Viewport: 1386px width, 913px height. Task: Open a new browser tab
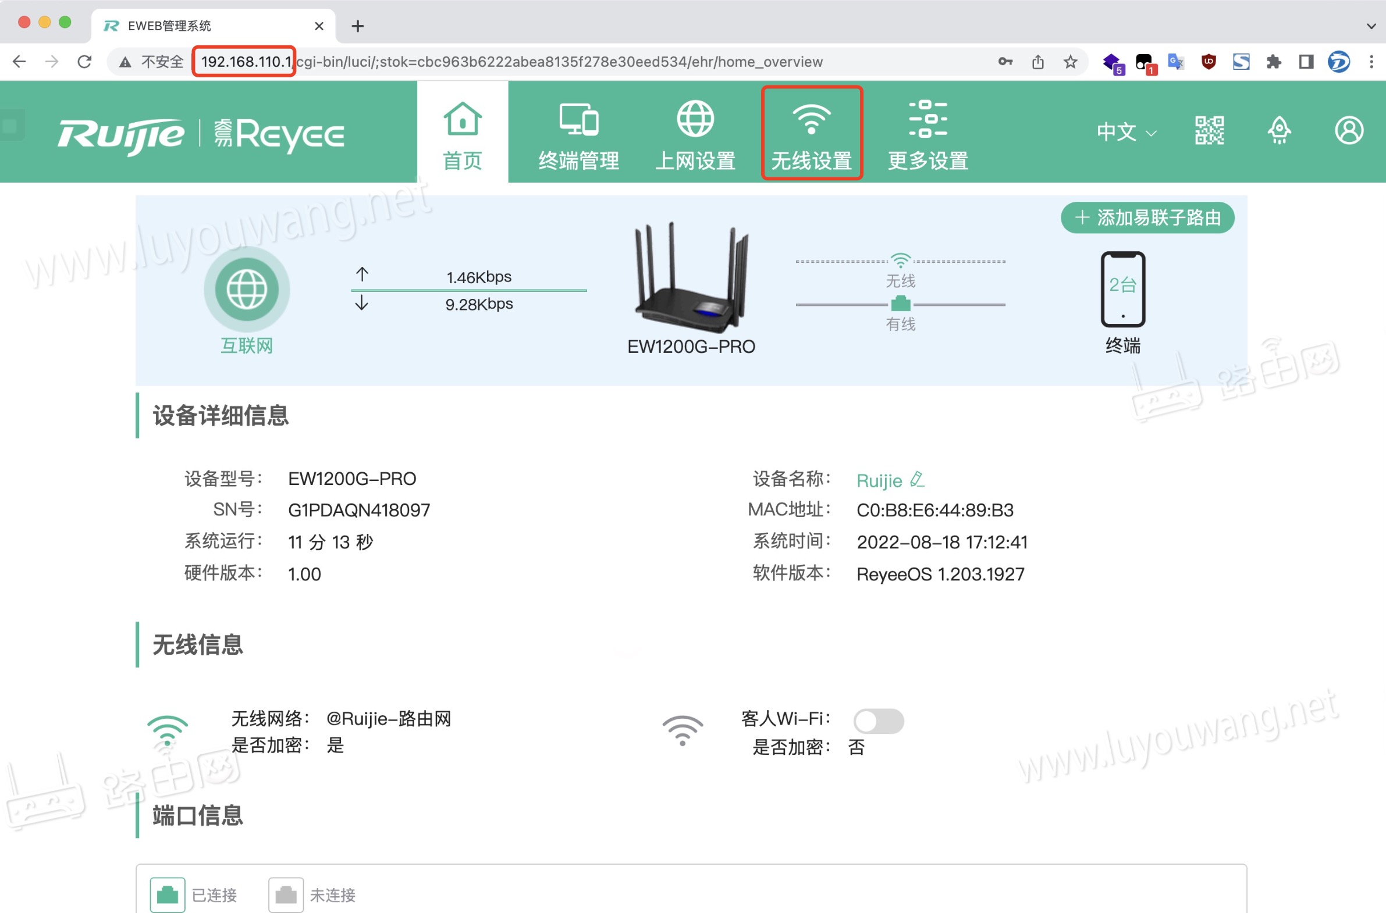coord(358,26)
